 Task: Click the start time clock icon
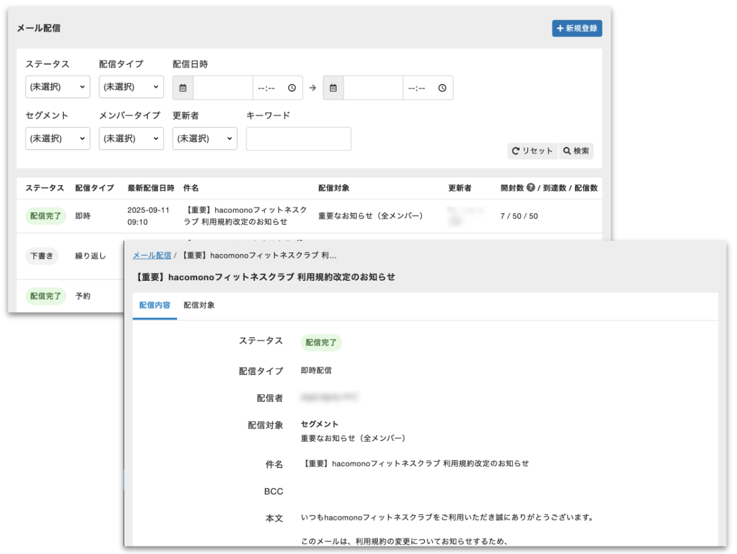pyautogui.click(x=292, y=88)
